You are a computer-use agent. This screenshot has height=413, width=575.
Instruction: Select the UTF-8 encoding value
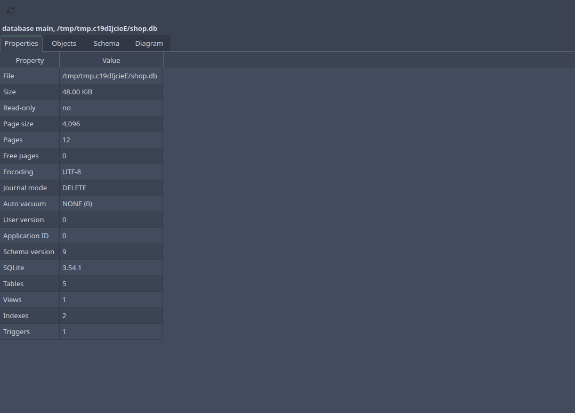(x=111, y=172)
